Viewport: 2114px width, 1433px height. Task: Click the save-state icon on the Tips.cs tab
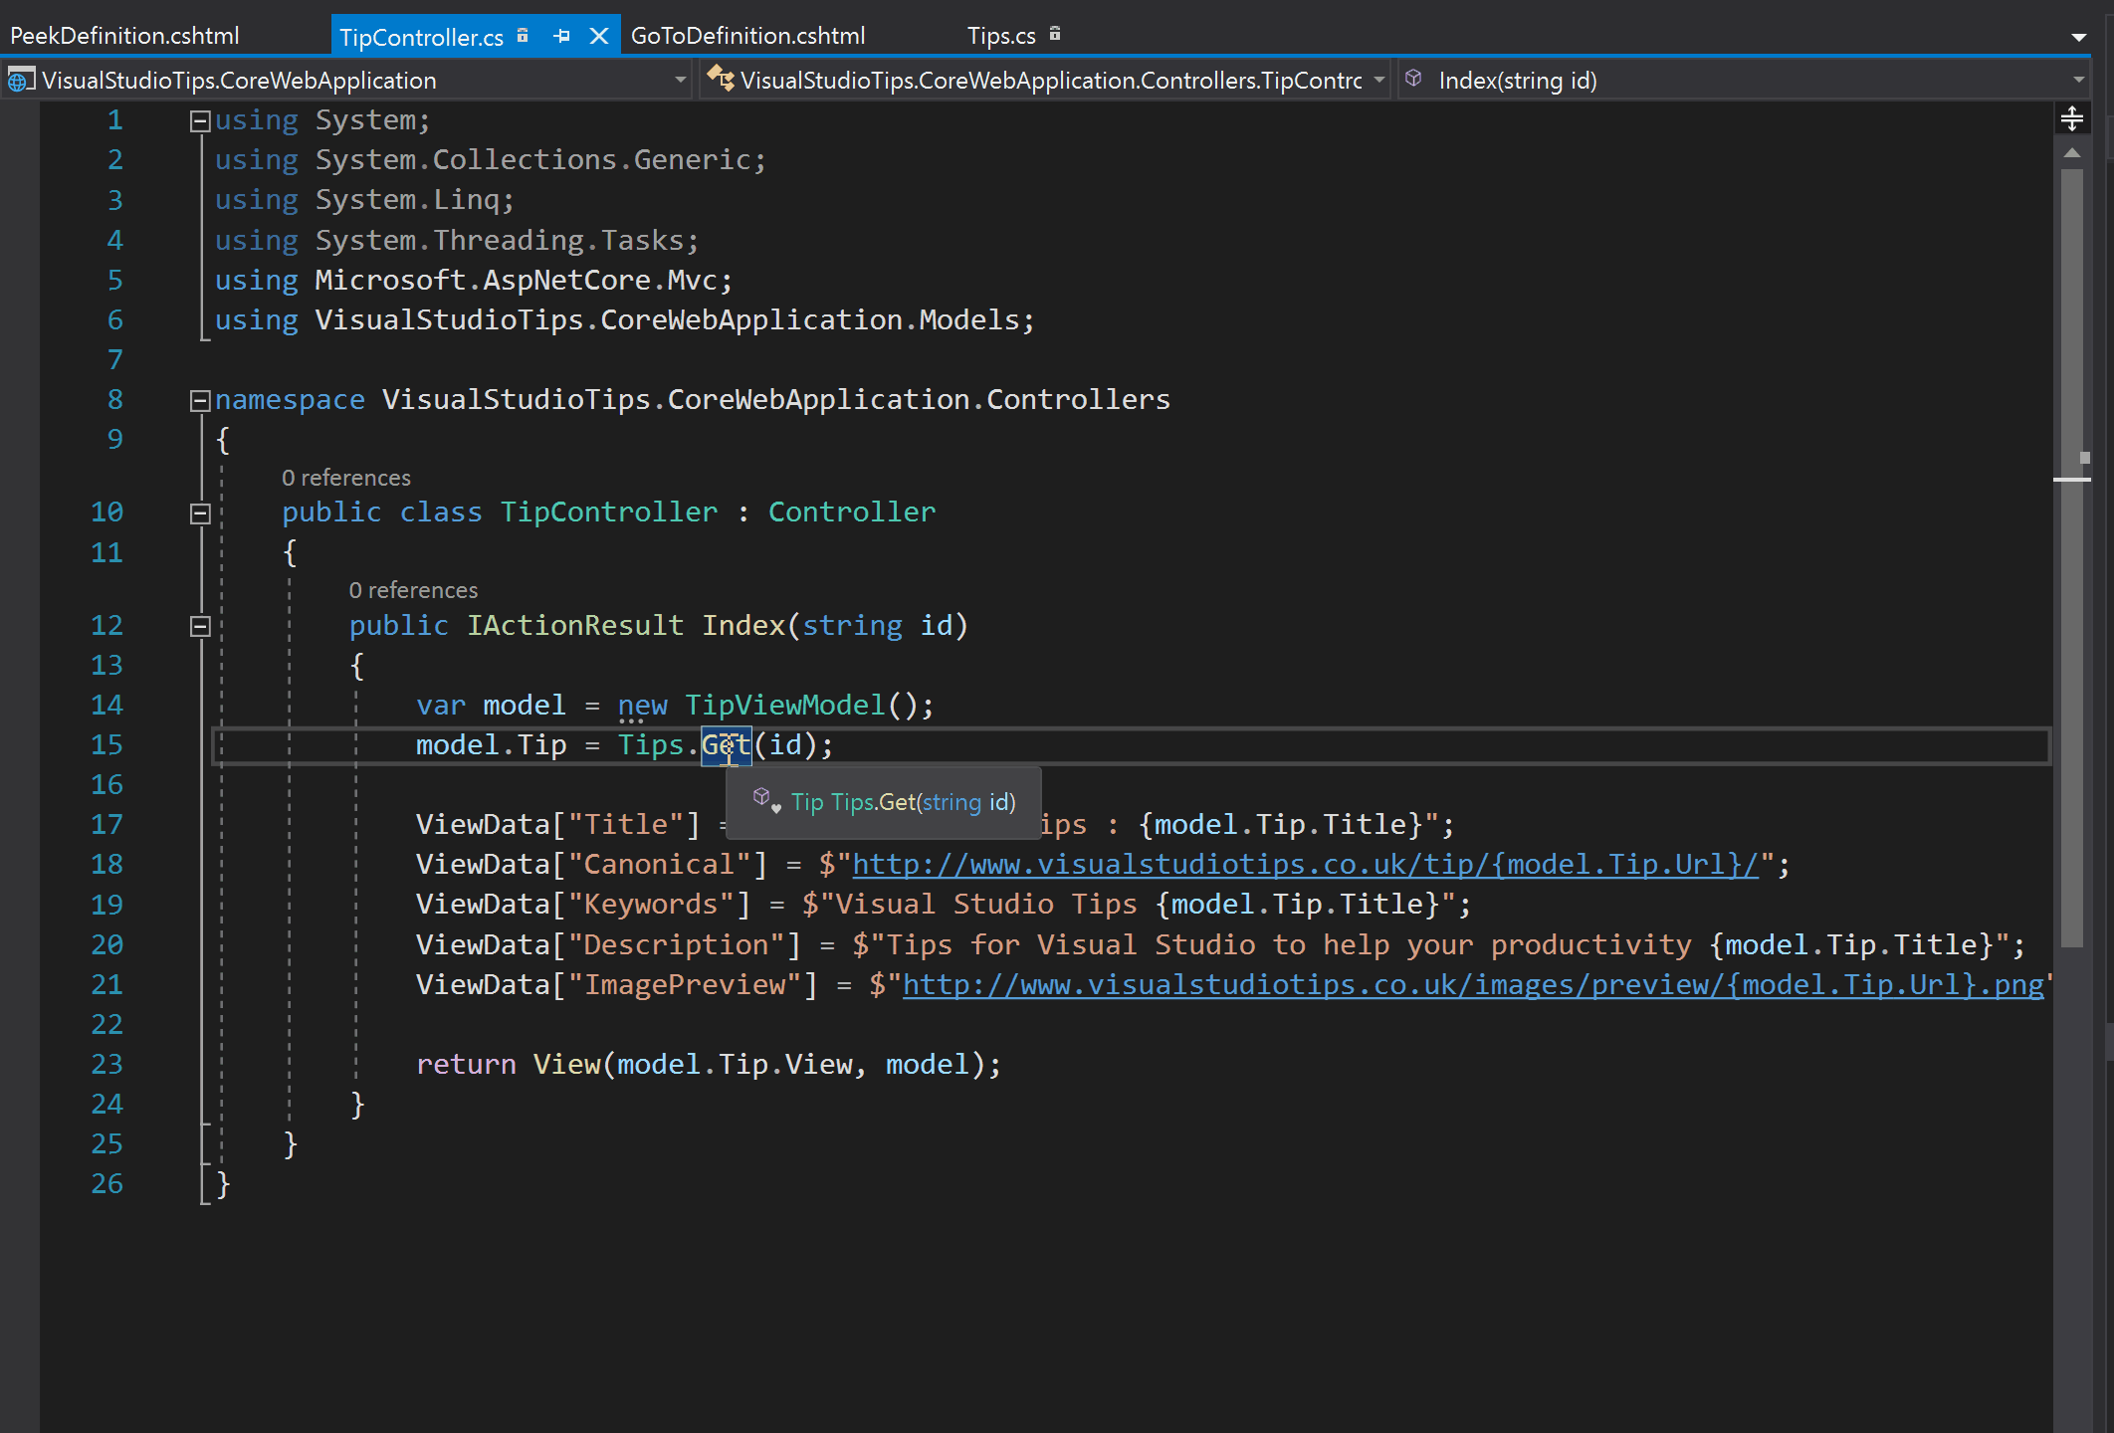tap(1055, 34)
